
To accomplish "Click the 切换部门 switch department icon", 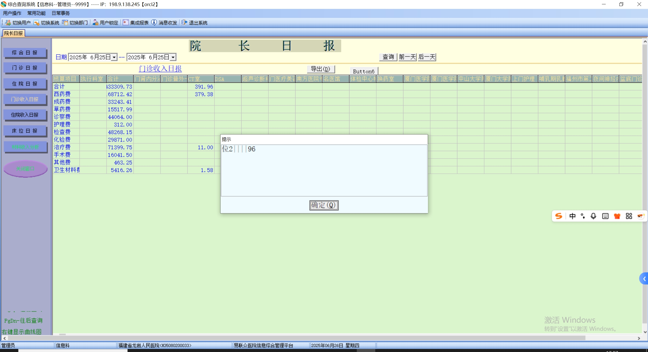I will point(65,23).
